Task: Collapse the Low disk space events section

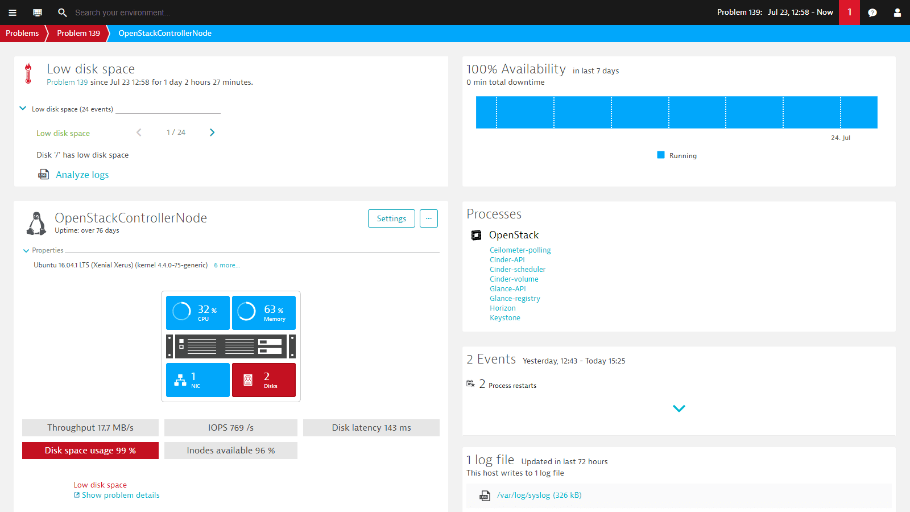Action: pyautogui.click(x=23, y=109)
